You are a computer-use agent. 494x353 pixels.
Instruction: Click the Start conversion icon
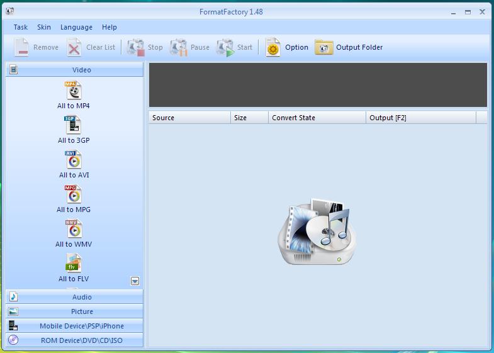225,47
